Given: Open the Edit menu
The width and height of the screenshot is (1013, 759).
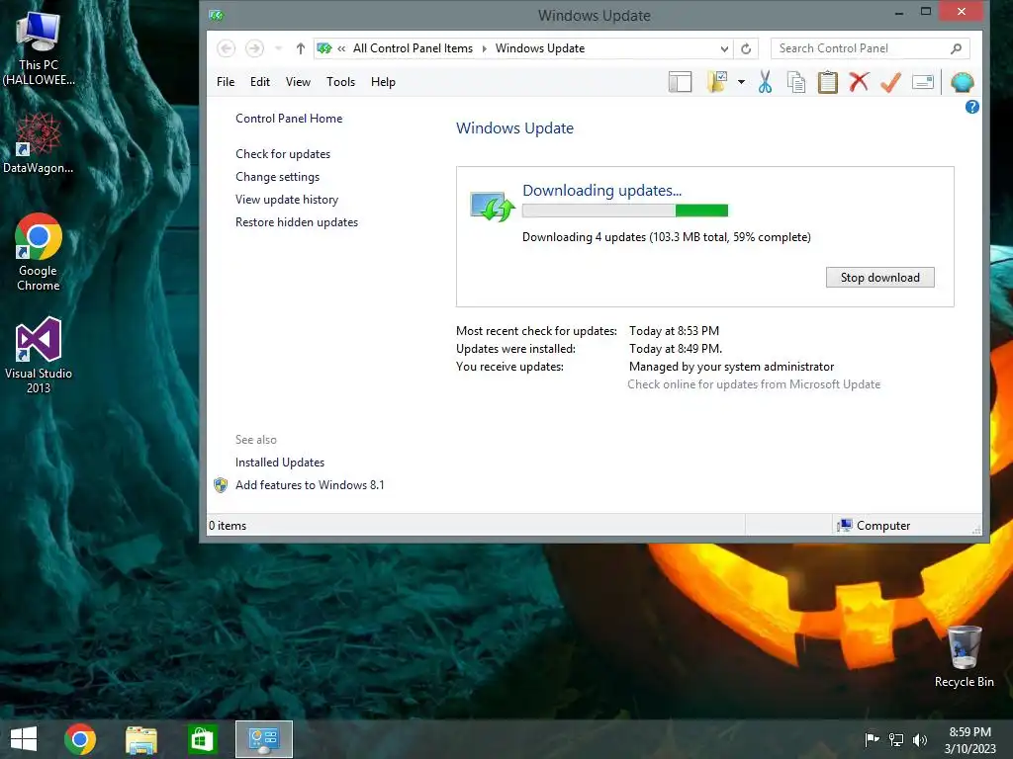Looking at the screenshot, I should point(260,82).
